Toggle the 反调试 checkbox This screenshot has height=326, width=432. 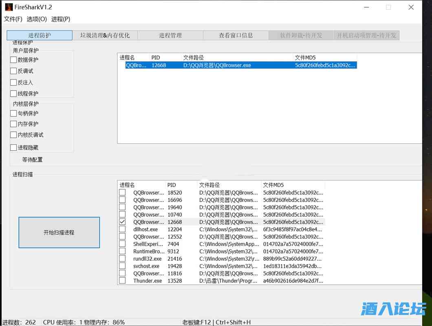click(x=13, y=71)
